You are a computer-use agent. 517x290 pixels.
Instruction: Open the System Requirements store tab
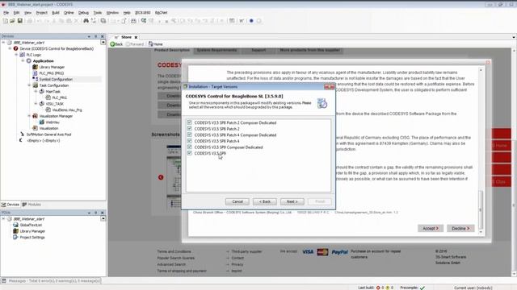[x=216, y=50]
